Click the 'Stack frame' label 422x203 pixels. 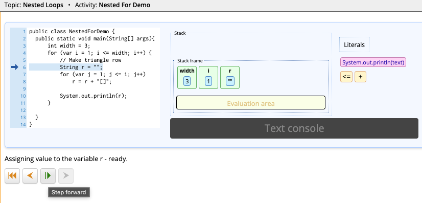[190, 61]
